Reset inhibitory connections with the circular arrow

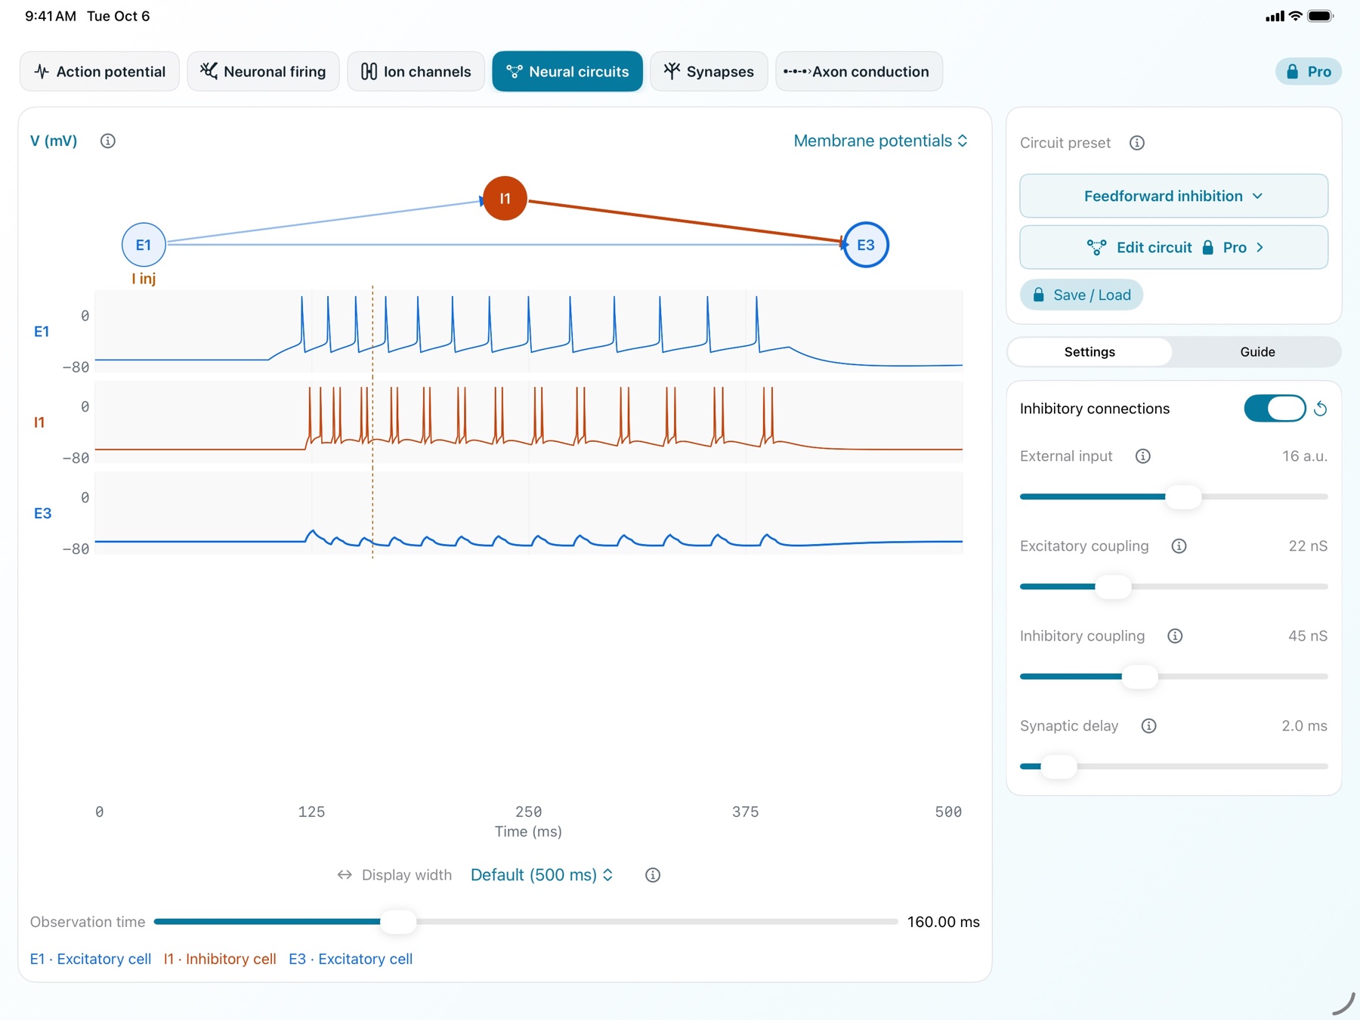1321,409
